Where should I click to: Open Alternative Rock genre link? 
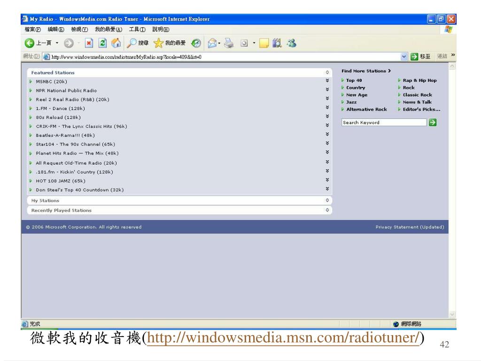(x=366, y=109)
